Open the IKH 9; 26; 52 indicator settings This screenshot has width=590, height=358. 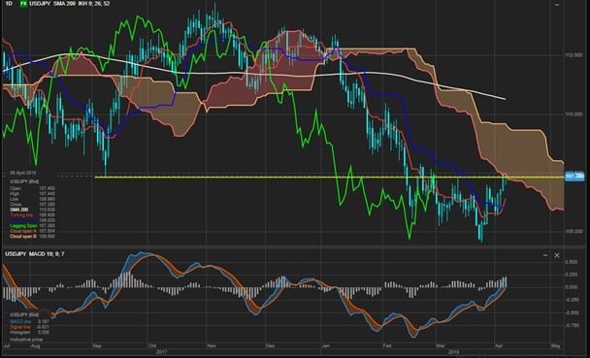(93, 4)
